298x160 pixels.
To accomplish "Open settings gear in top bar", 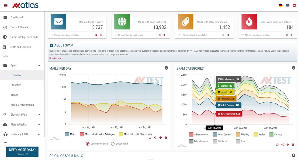I will (294, 5).
